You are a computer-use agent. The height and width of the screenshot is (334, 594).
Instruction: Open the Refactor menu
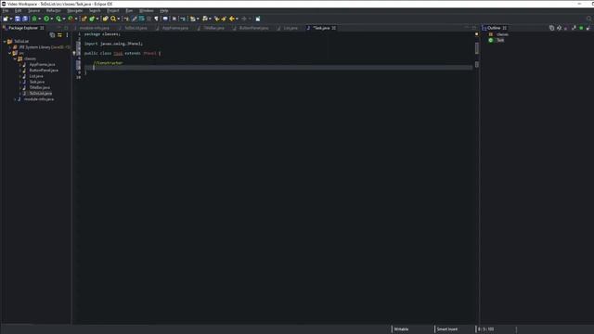tap(54, 10)
